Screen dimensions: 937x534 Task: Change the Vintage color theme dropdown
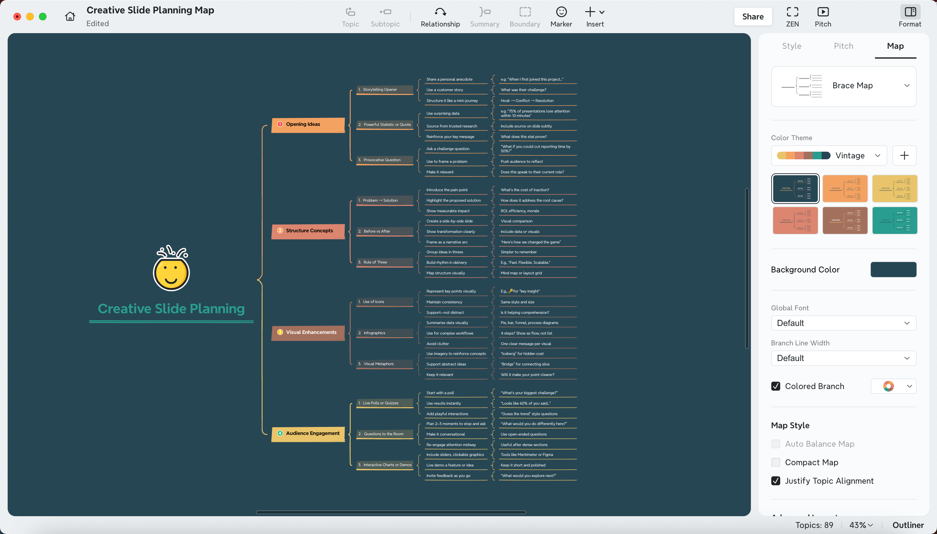click(878, 155)
